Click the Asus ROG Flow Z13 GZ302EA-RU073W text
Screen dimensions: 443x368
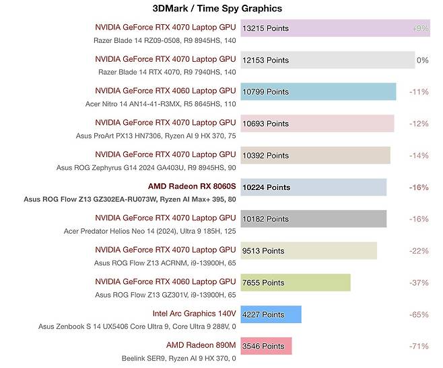click(130, 199)
